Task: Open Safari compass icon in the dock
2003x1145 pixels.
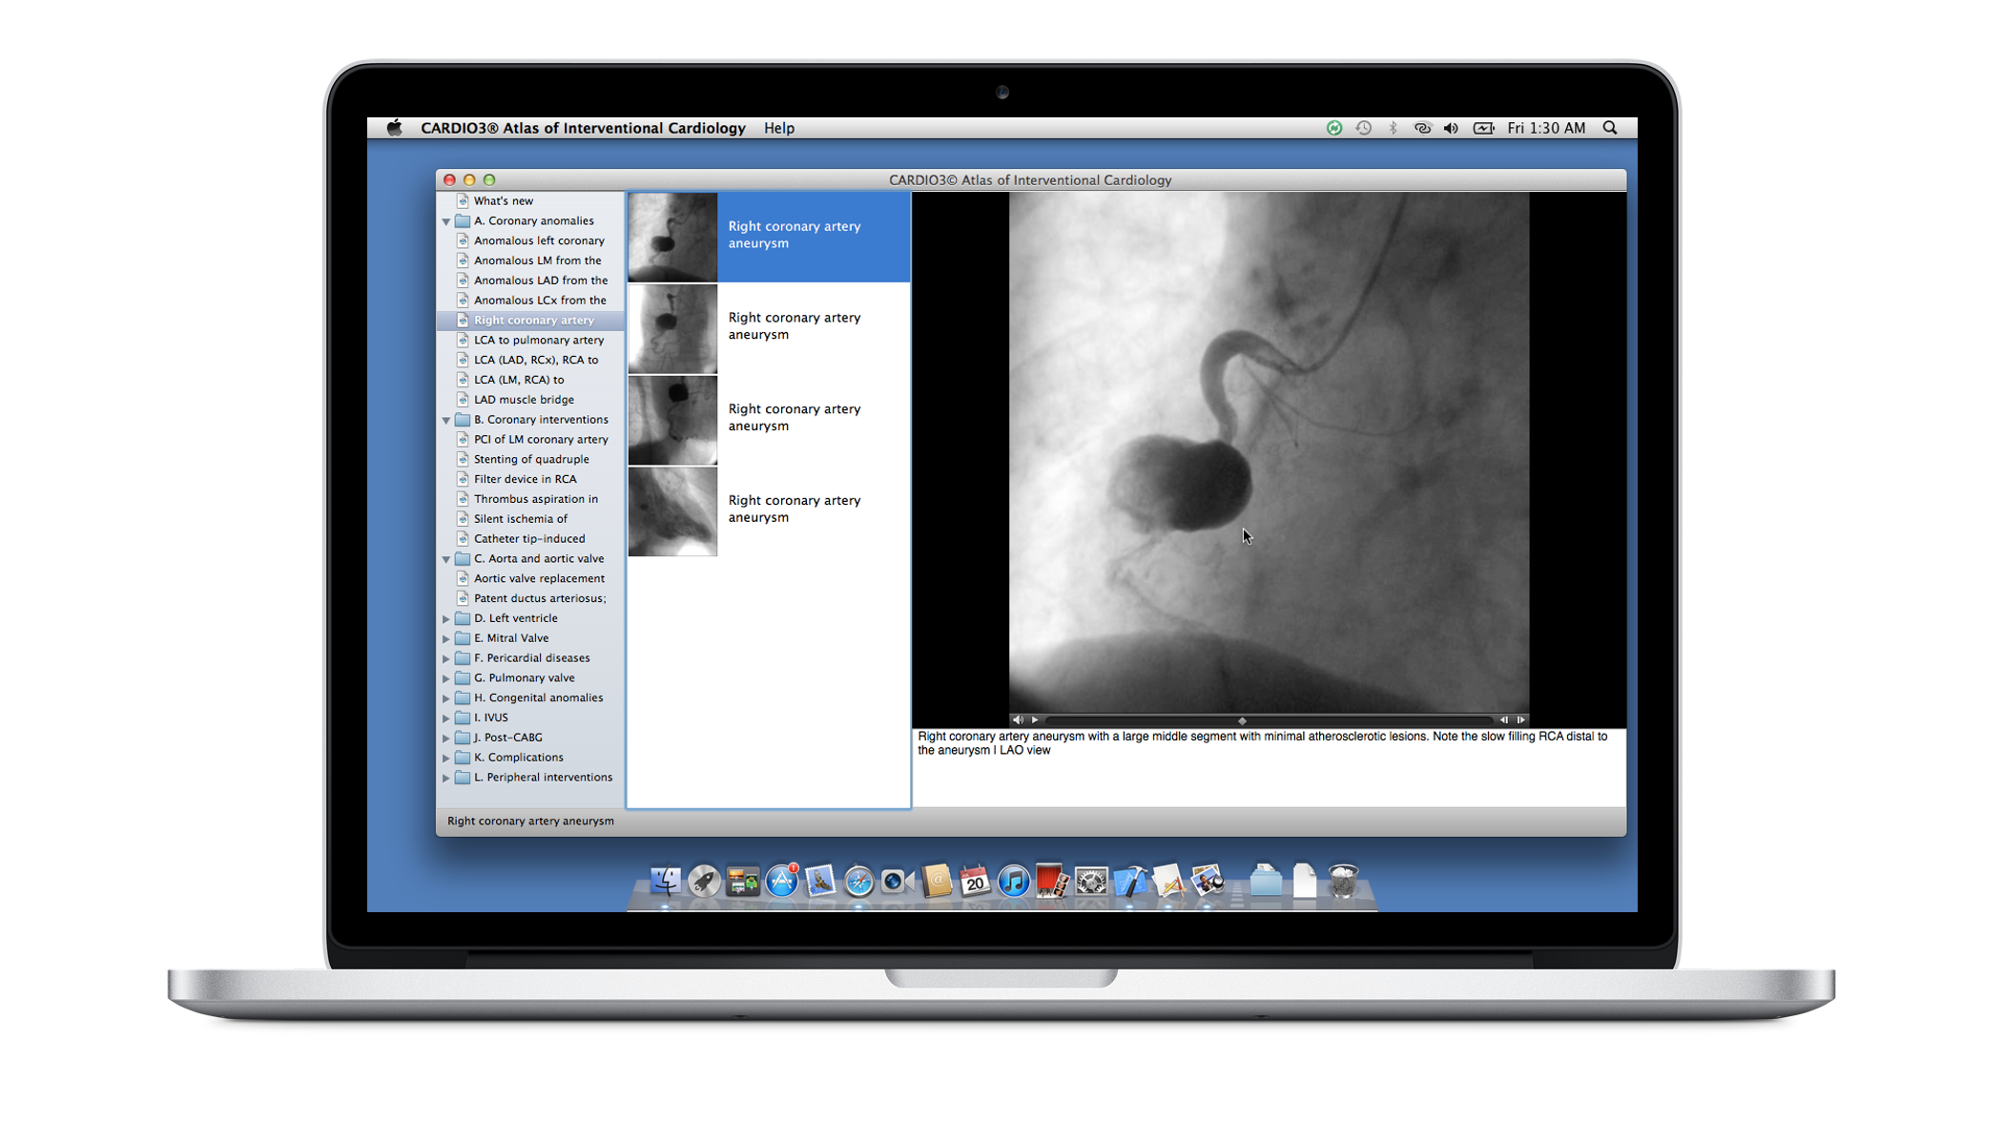Action: tap(859, 881)
